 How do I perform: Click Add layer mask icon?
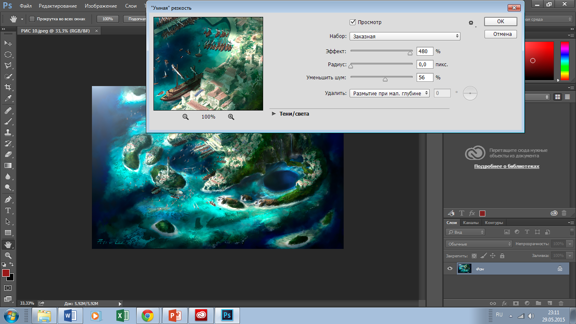coord(516,303)
